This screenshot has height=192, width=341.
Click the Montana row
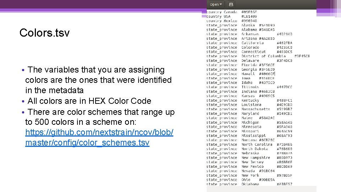(x=240, y=140)
